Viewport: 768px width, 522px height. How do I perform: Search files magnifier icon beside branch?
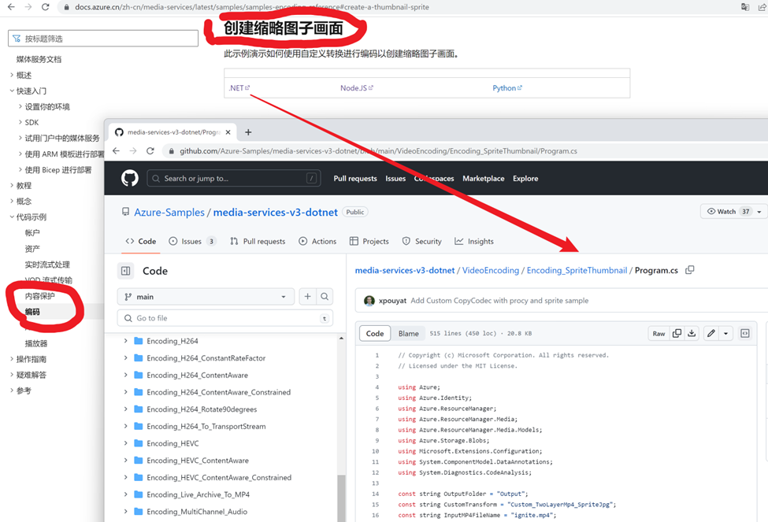coord(325,297)
